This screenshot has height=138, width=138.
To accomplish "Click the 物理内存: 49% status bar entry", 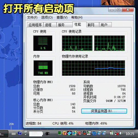I will coord(96,124).
